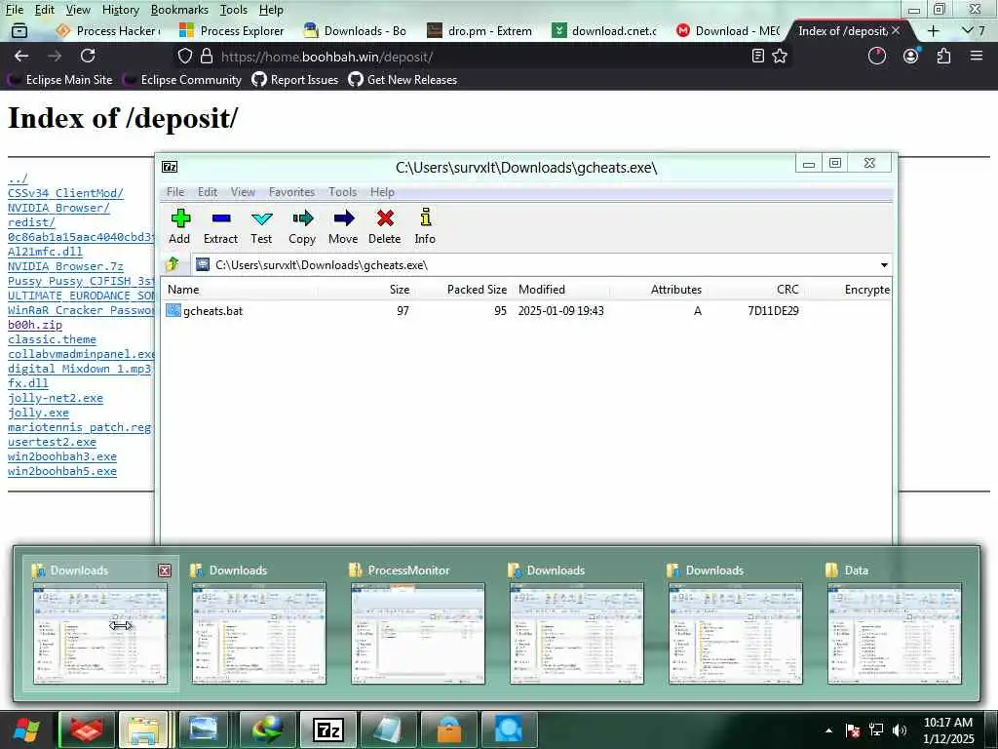The width and height of the screenshot is (998, 749).
Task: Click the Extract icon in 7-Zip
Action: (221, 226)
